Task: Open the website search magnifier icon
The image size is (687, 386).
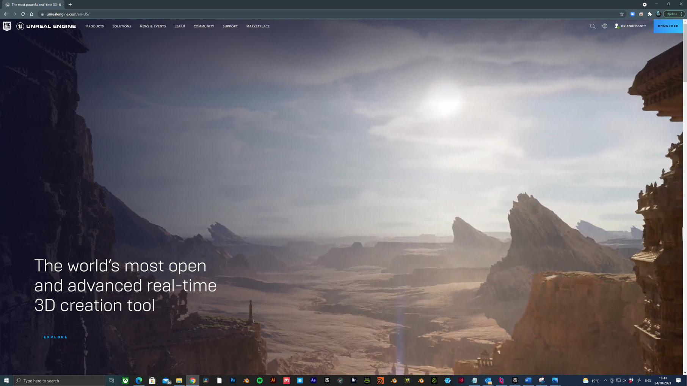Action: click(593, 26)
